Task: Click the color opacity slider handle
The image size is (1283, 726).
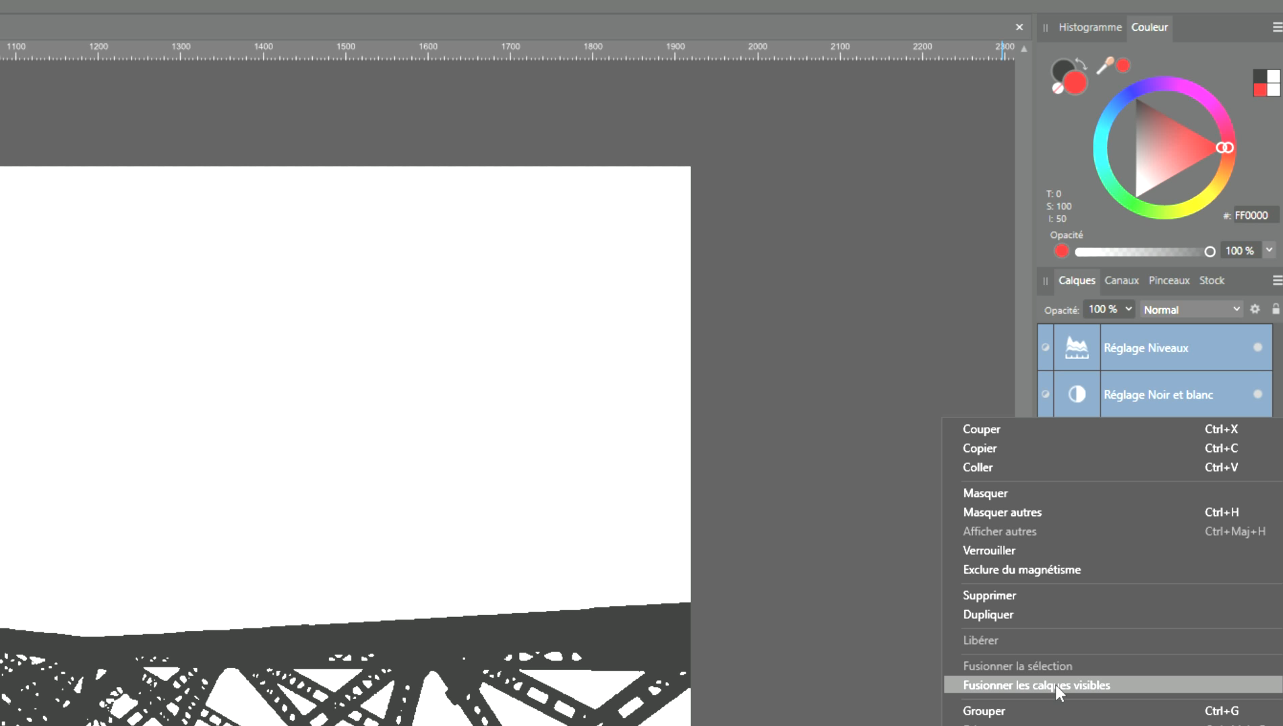Action: (x=1210, y=251)
